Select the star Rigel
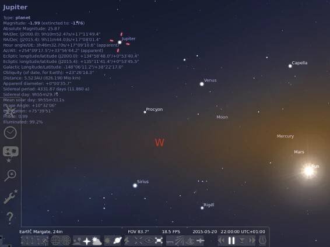Viewport: 330px width, 247px height. point(202,208)
